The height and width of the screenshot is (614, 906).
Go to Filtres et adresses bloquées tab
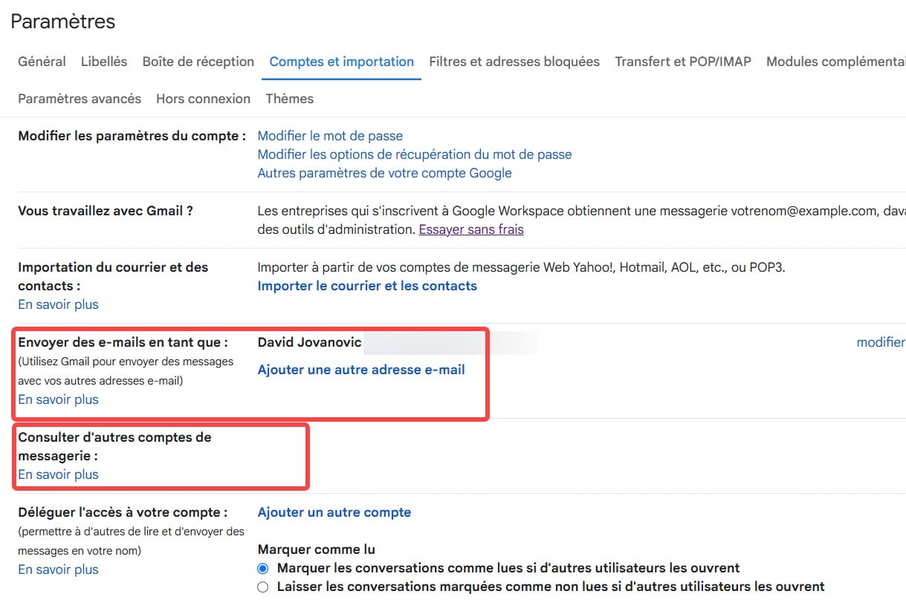point(514,62)
